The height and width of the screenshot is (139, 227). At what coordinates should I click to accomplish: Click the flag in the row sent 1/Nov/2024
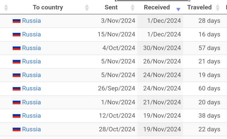coord(17,102)
